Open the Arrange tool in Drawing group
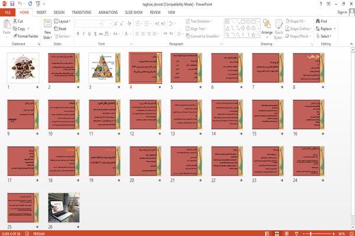Viewport: 355px width, 236px height. point(267,29)
